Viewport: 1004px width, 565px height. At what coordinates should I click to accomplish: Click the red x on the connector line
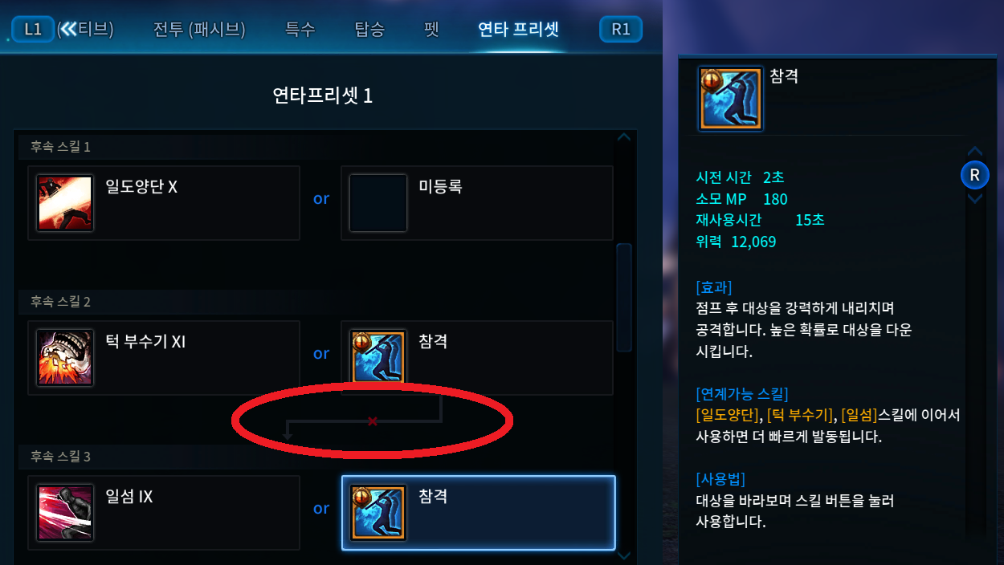373,421
